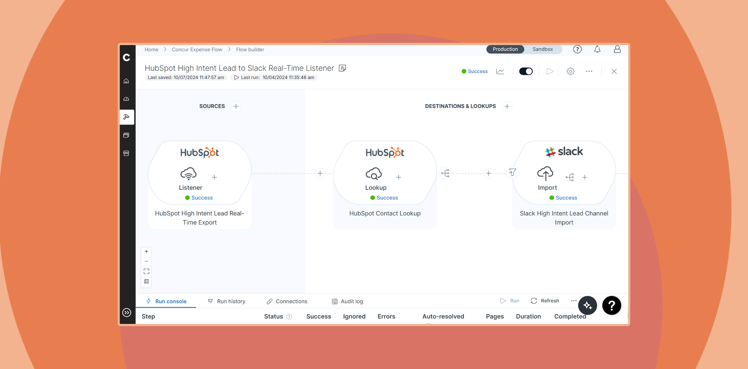Viewport: 748px width, 369px height.
Task: Go to Home breadcrumb
Action: 151,50
